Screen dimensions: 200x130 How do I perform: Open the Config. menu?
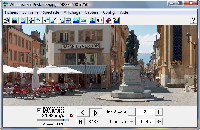coord(109,12)
